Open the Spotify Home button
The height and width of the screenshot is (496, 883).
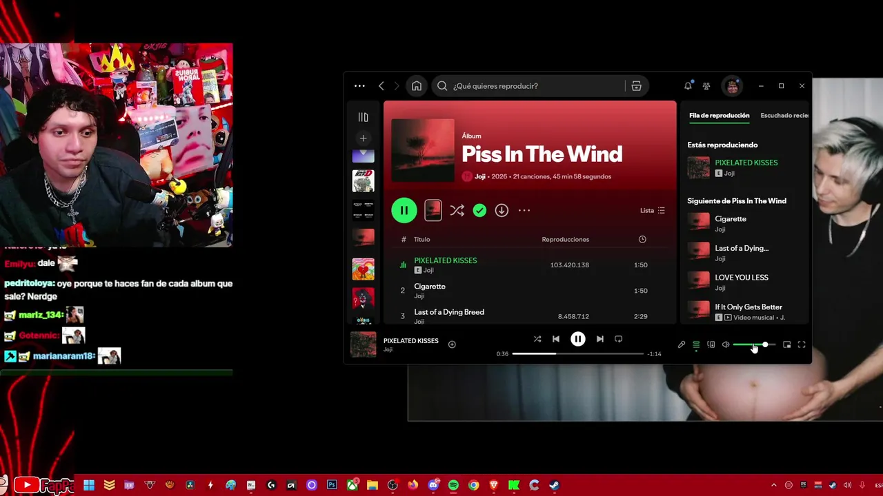pyautogui.click(x=416, y=86)
